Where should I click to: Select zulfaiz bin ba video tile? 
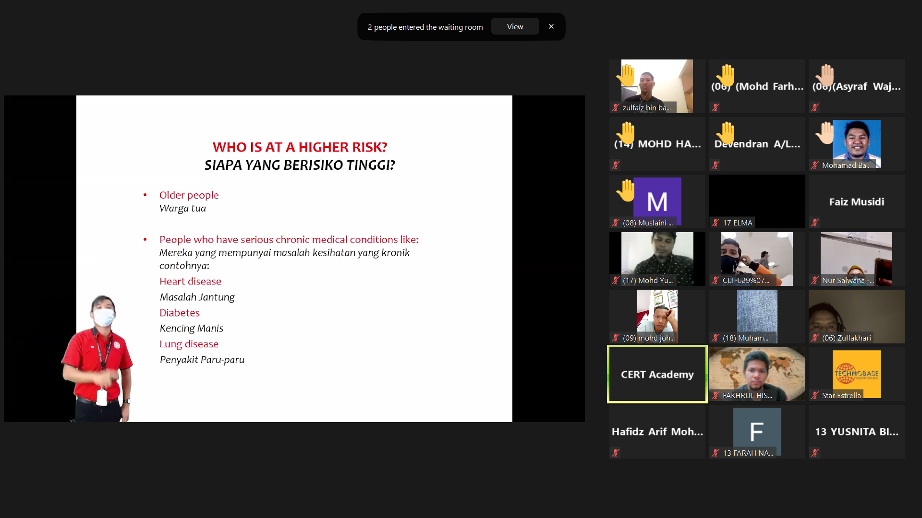(x=657, y=86)
